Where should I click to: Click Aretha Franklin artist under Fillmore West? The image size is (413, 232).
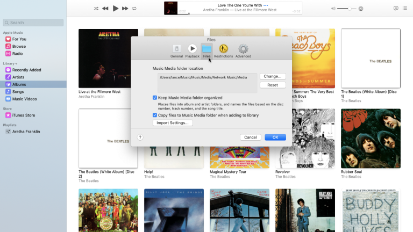91,97
